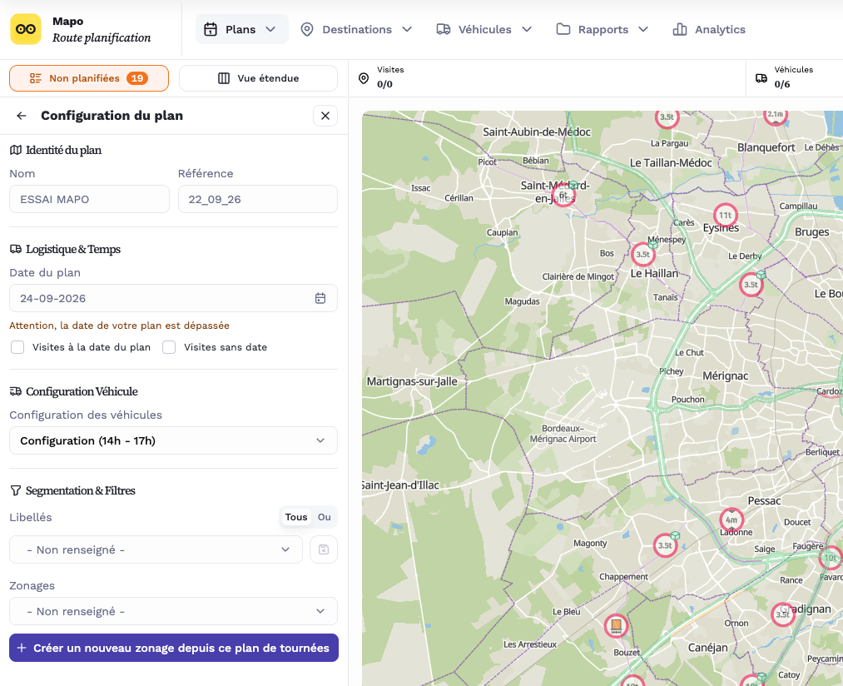Click Créer un nouveau zonage depuis ce plan
This screenshot has width=843, height=686.
coord(174,648)
